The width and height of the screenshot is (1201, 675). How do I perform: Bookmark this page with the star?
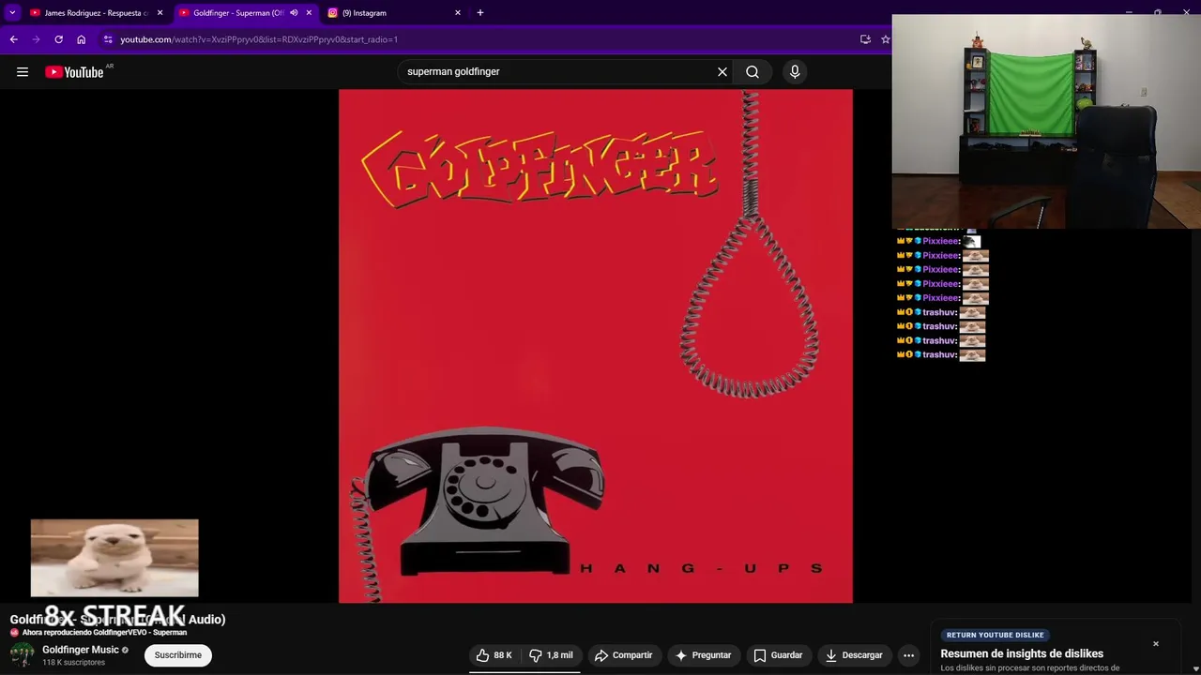(x=885, y=39)
